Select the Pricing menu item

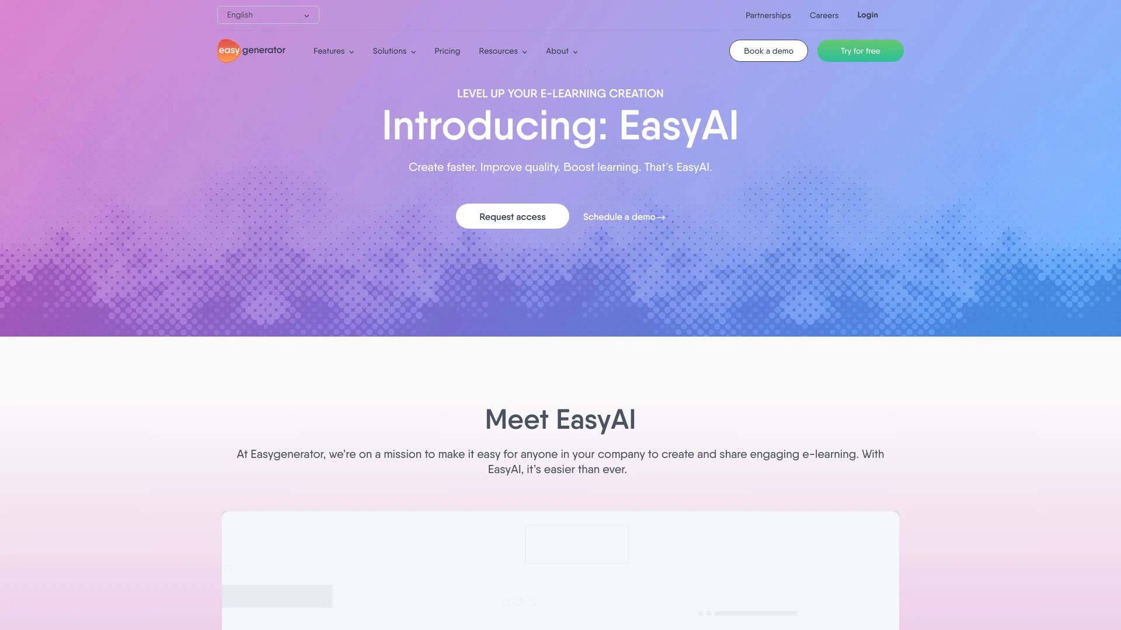tap(447, 50)
